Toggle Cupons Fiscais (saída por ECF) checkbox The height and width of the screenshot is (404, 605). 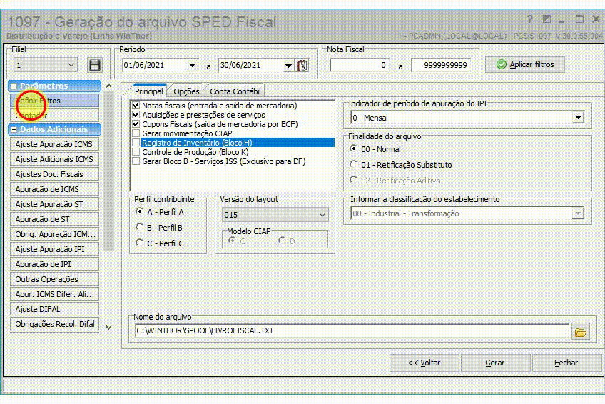(136, 124)
